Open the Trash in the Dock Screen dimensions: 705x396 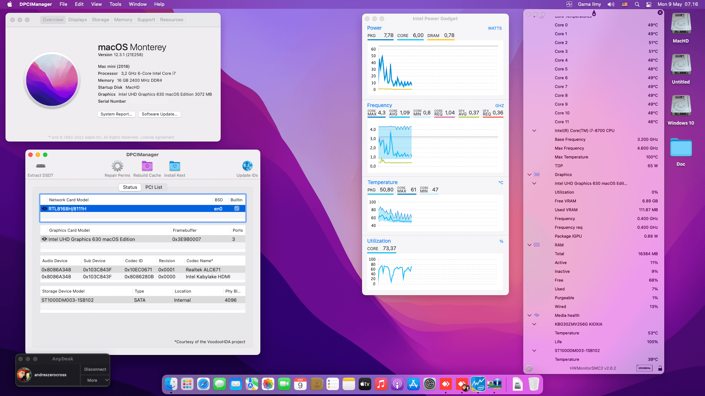534,384
